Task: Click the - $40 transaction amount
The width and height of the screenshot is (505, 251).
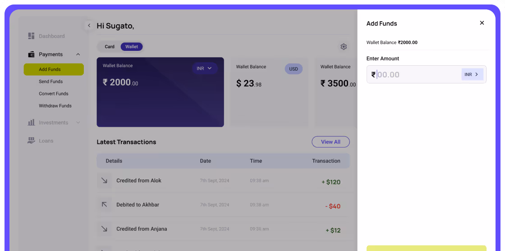Action: tap(333, 206)
